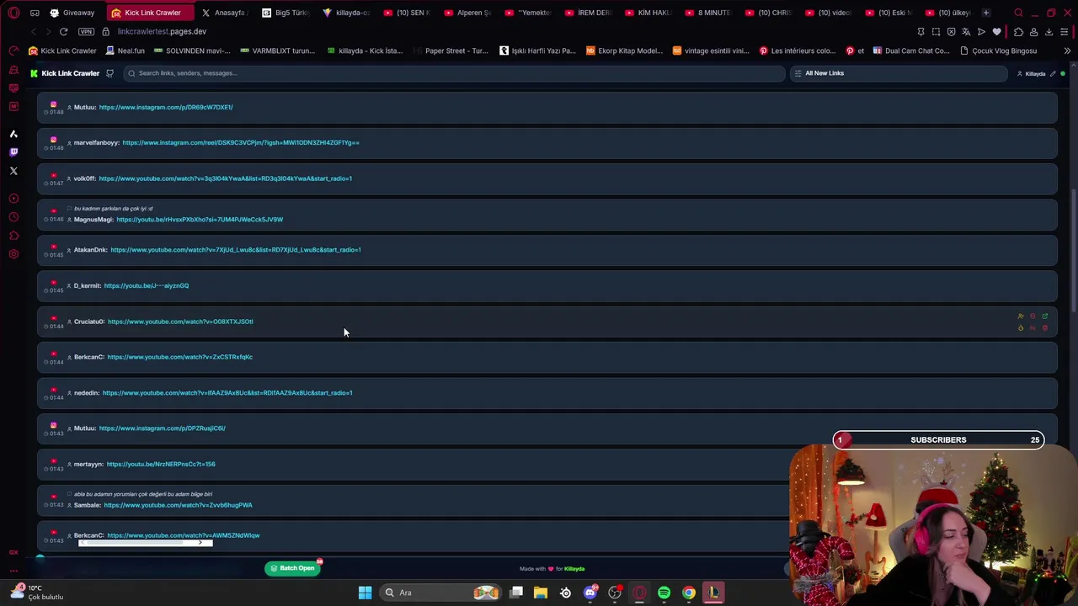
Task: Click sender name BerkcanC on ZxCSTRxfqKc row
Action: coord(88,357)
